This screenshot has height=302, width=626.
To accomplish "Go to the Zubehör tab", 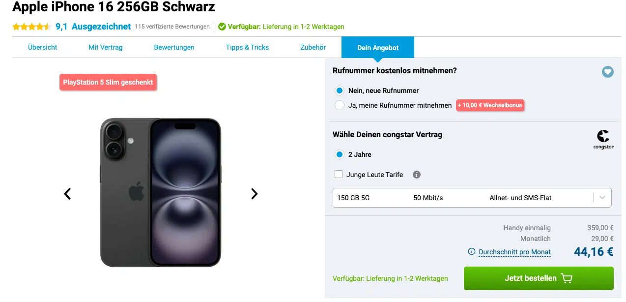I will pos(313,47).
